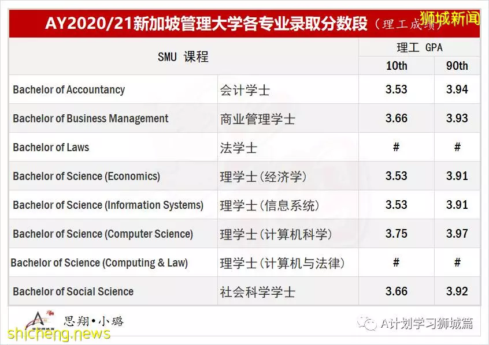Viewport: 489px width, 345px height.
Task: Click the 90th # mark in the Computing & Law row
Action: click(x=457, y=262)
